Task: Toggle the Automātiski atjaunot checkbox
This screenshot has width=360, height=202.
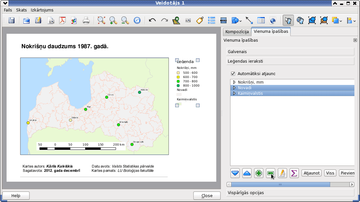Action: tap(233, 74)
